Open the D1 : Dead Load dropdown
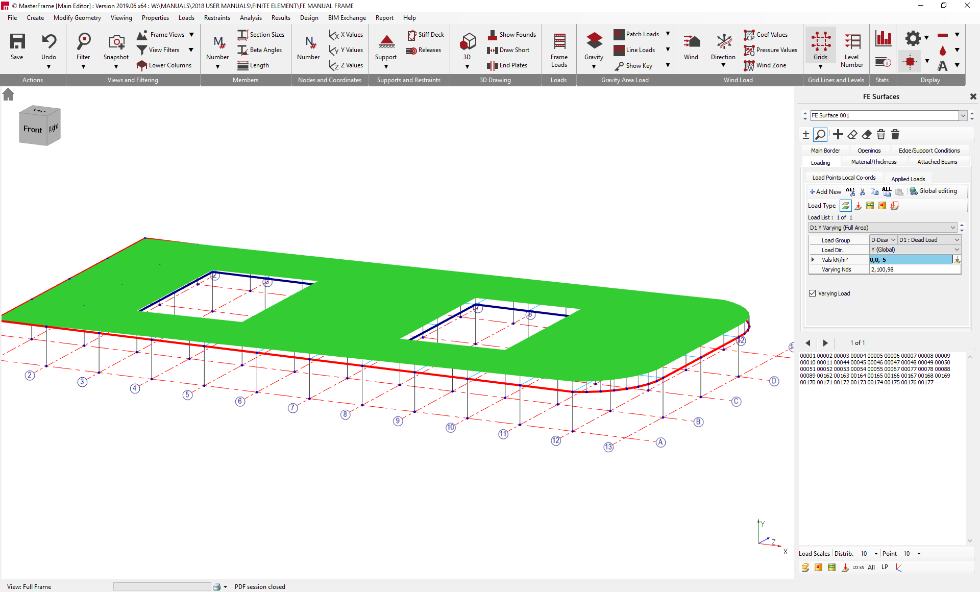 click(929, 240)
